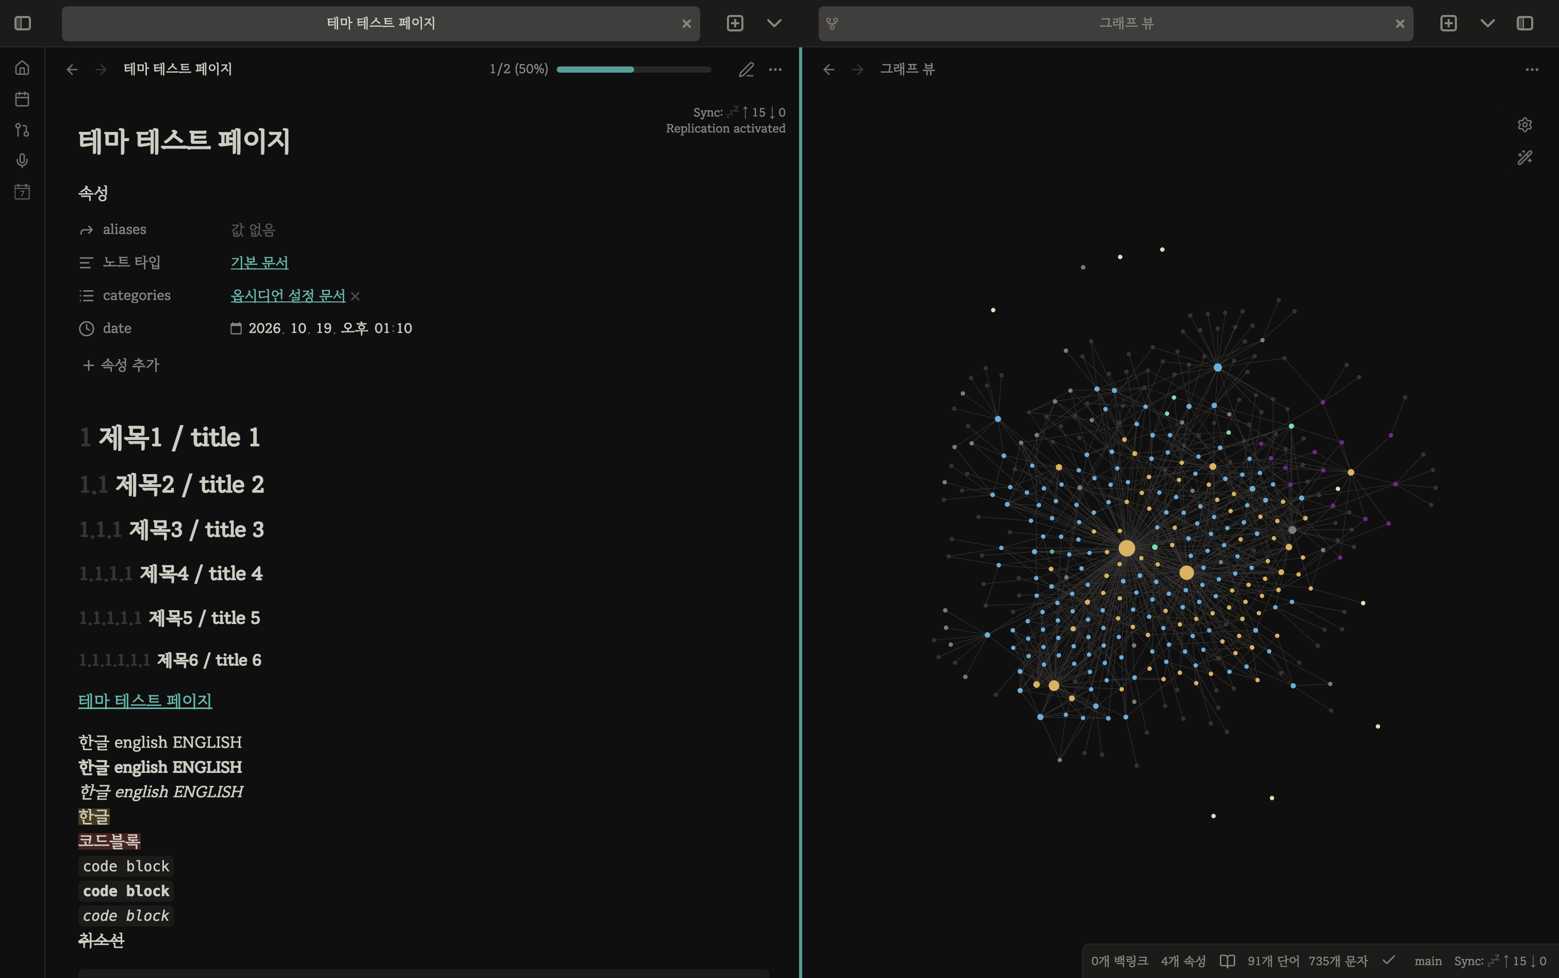1559x978 pixels.
Task: Open graph settings gear icon
Action: 1524,124
